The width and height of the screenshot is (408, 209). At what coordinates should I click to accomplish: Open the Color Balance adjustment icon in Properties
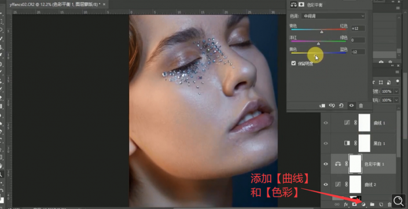[x=293, y=4]
